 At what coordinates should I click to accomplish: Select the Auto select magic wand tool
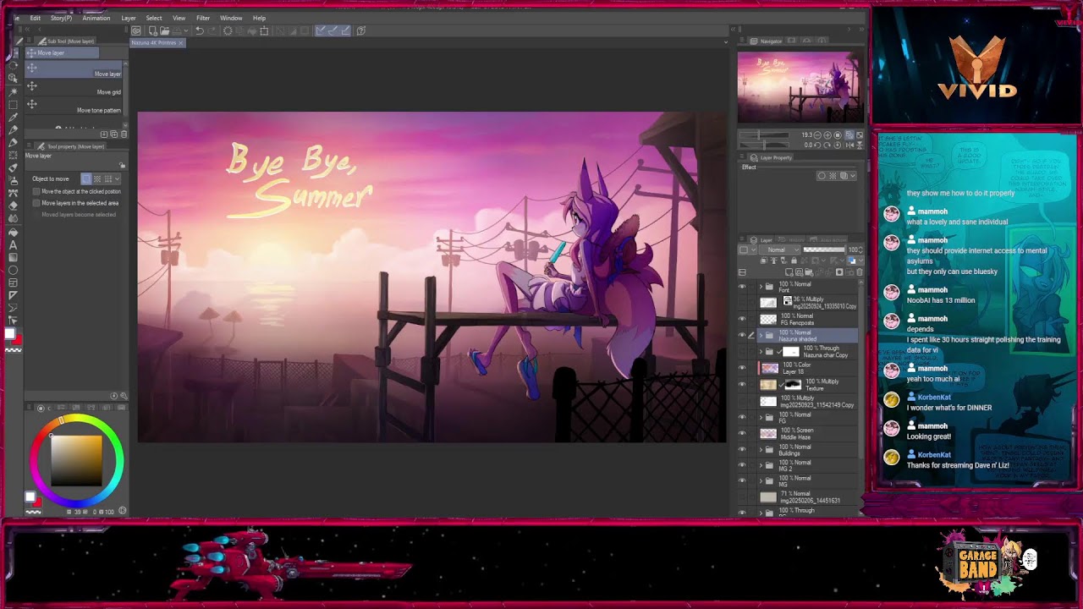pyautogui.click(x=13, y=91)
